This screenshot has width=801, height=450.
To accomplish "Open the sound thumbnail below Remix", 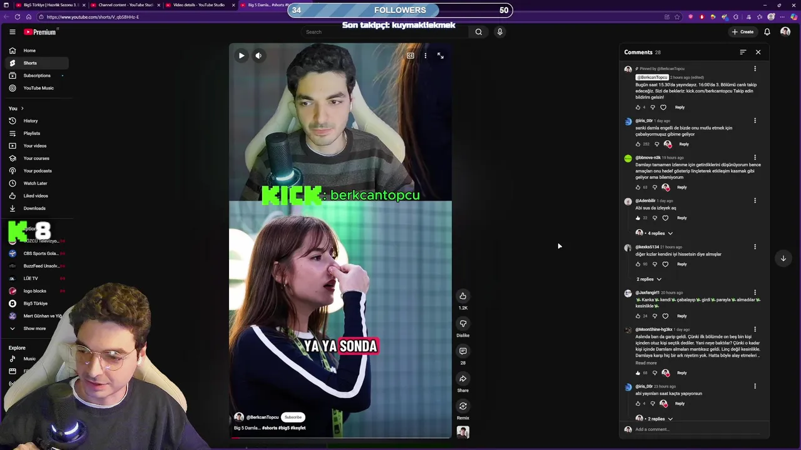I will [x=463, y=432].
